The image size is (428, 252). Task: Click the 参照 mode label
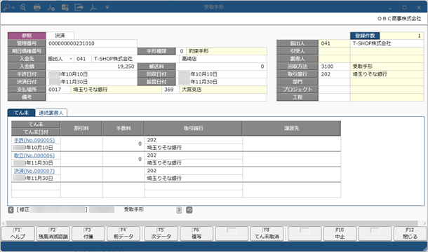pyautogui.click(x=27, y=36)
